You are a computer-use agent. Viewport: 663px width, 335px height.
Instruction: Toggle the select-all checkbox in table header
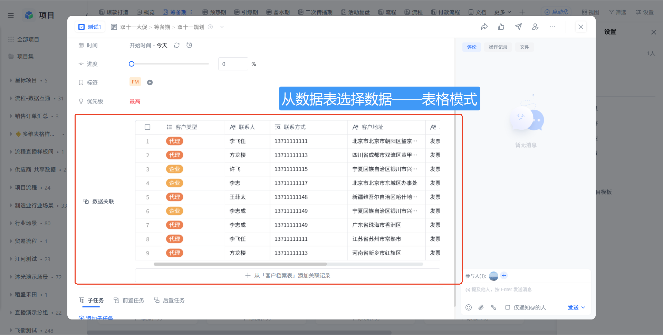click(147, 127)
